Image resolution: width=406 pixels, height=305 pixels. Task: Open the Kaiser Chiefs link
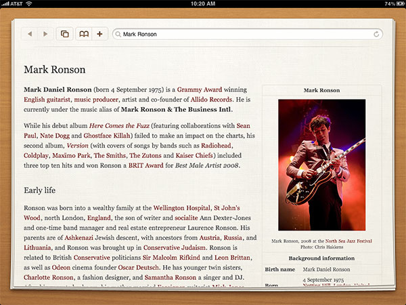194,156
